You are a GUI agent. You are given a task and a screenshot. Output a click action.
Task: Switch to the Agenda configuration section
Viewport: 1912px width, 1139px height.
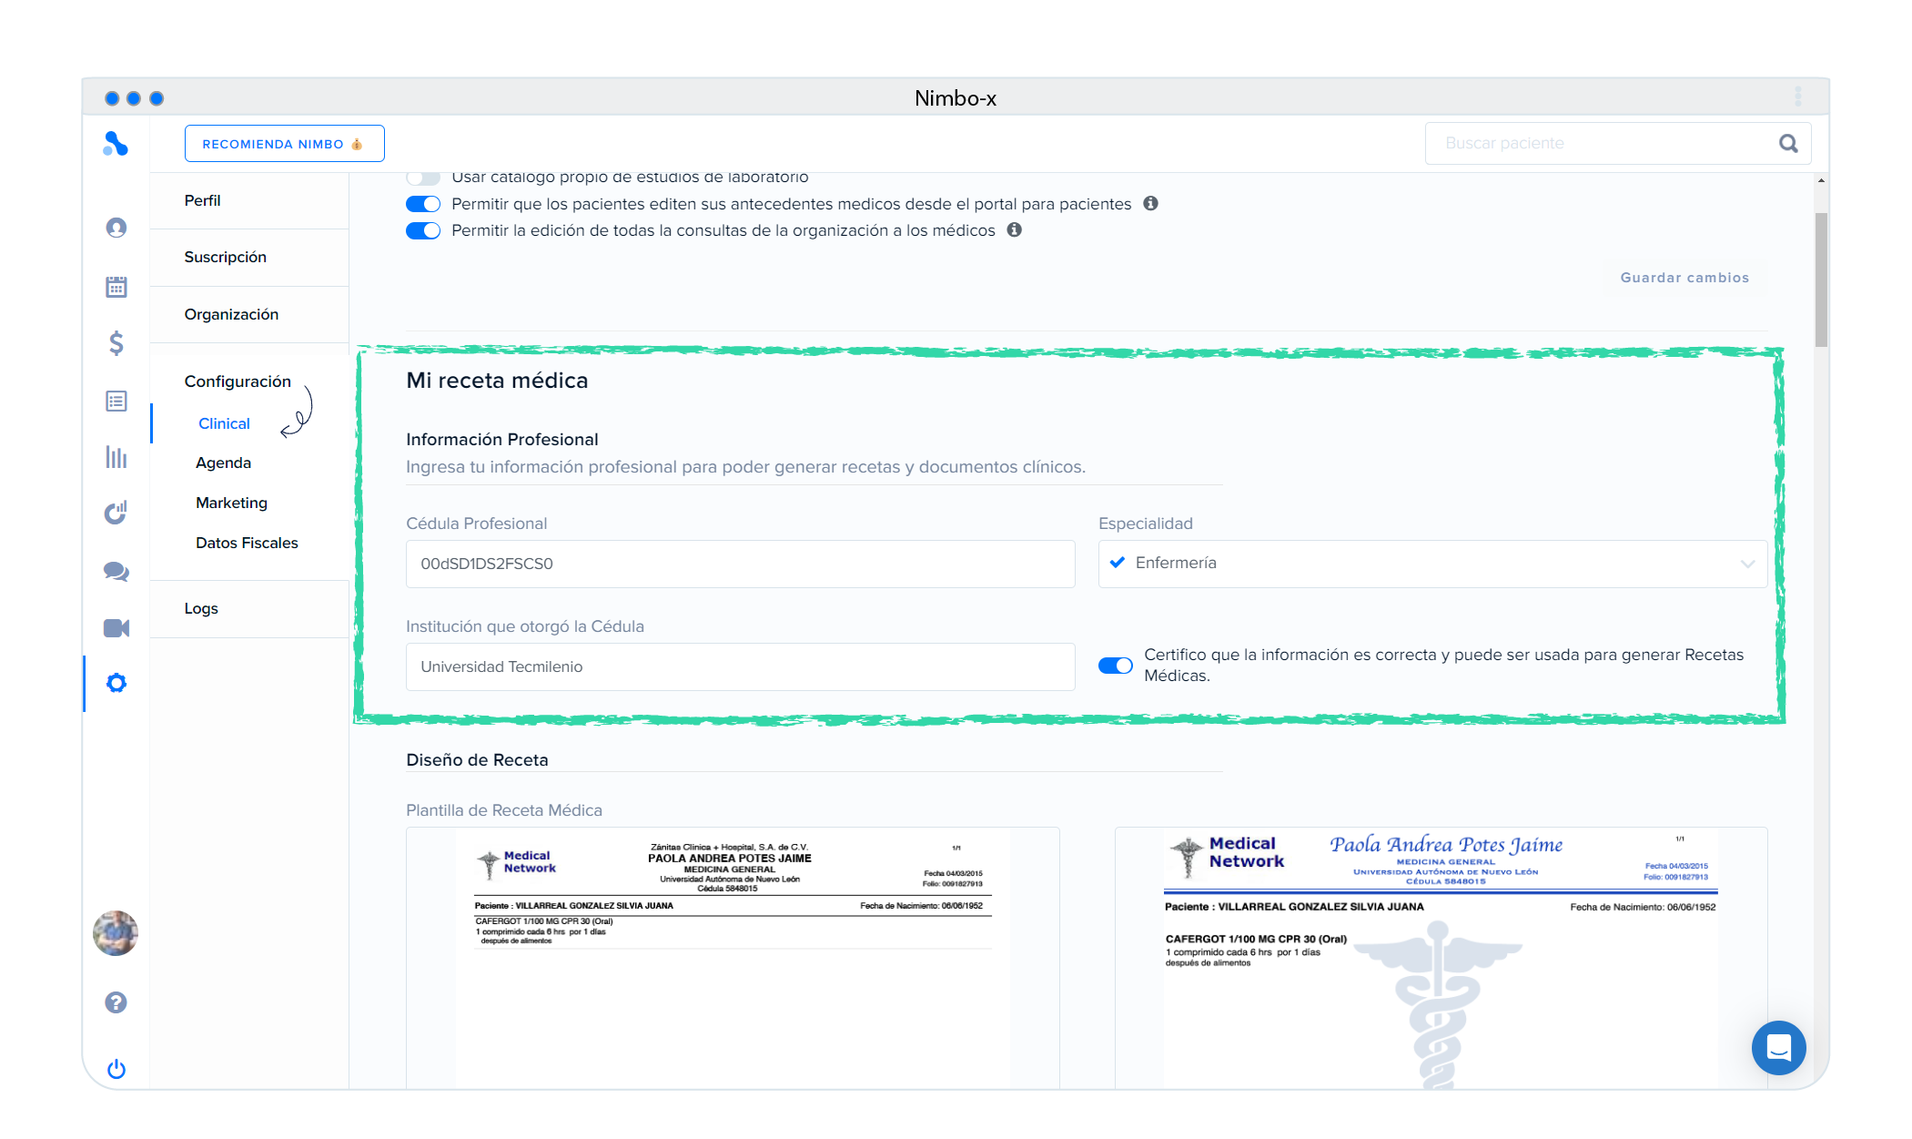click(222, 463)
